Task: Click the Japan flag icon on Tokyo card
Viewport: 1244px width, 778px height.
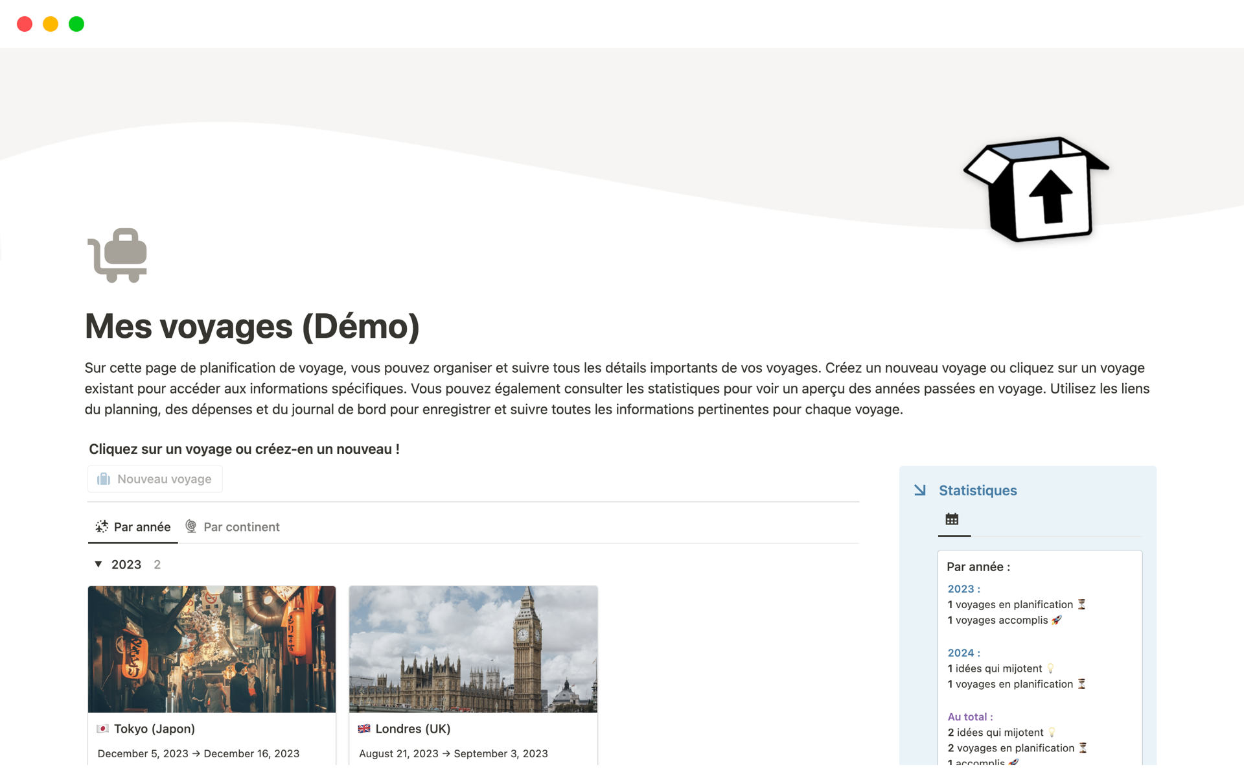Action: pyautogui.click(x=102, y=729)
